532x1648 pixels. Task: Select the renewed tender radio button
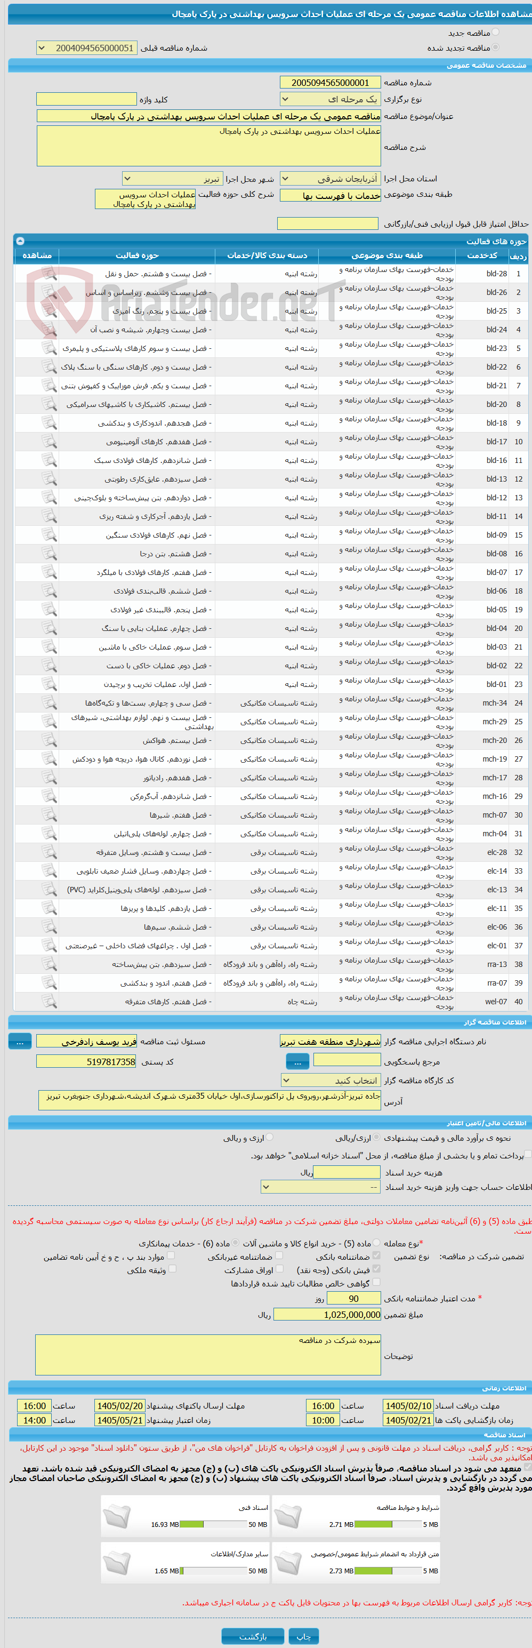tap(496, 47)
